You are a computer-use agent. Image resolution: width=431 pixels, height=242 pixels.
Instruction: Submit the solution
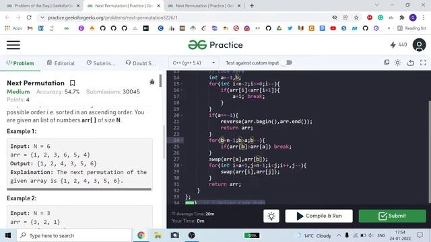click(x=392, y=216)
